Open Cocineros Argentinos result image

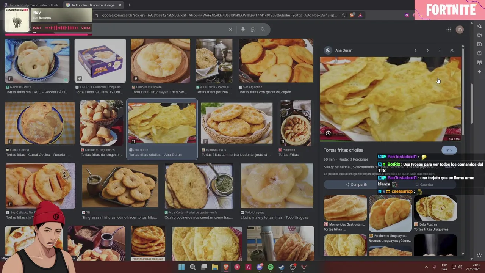tap(101, 123)
